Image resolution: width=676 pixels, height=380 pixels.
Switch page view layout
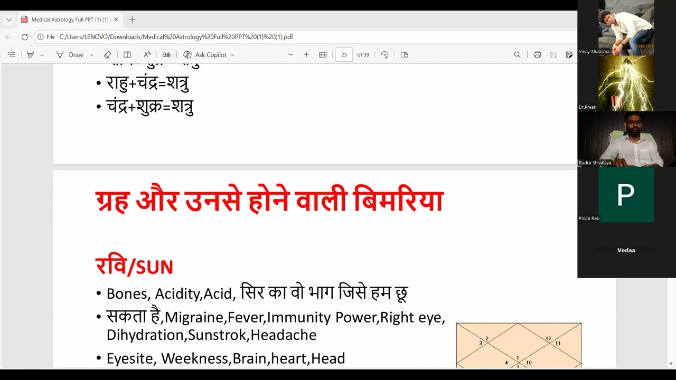[405, 55]
